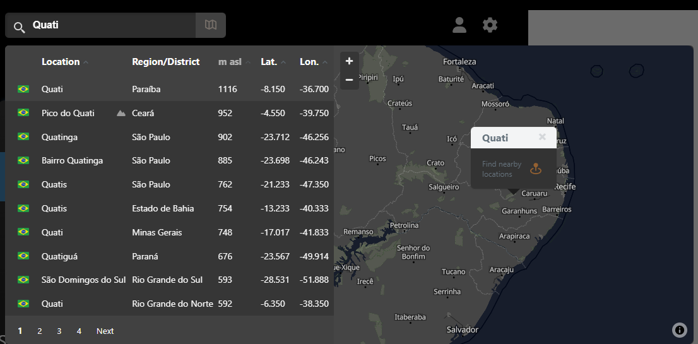
Task: Click Itaberaba on the map
Action: 410,317
